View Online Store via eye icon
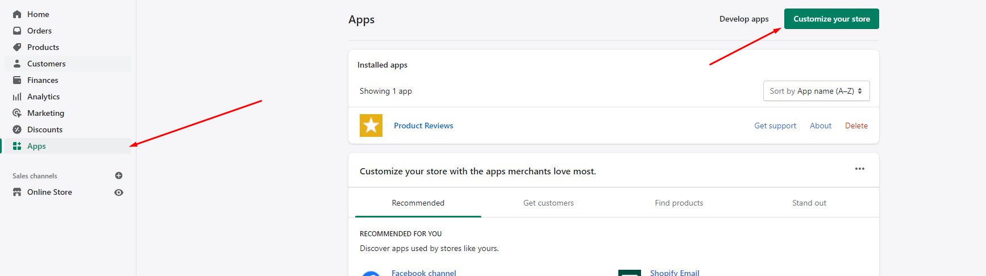Viewport: 986px width, 276px height. [119, 193]
